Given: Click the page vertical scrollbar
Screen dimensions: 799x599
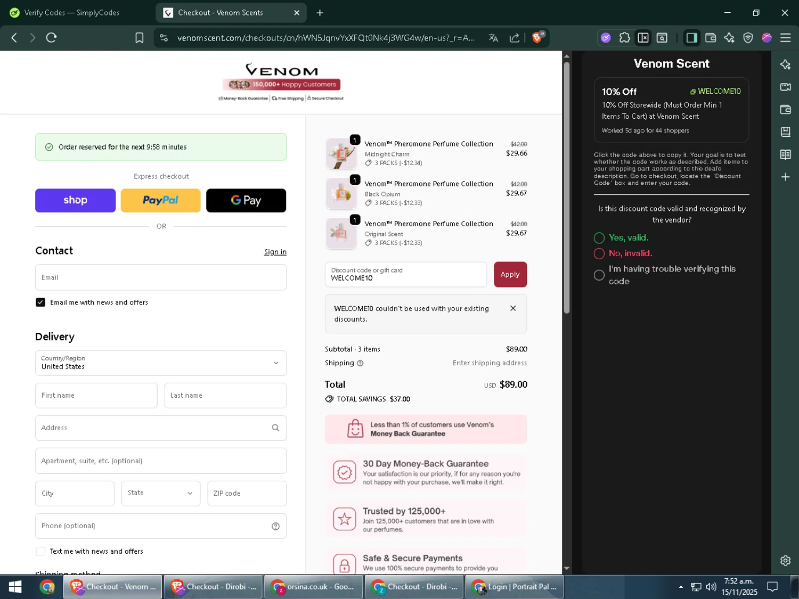Looking at the screenshot, I should 567,187.
